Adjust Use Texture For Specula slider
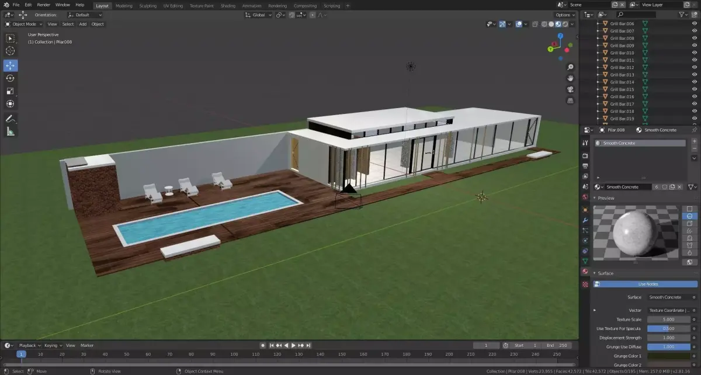The height and width of the screenshot is (375, 701). click(669, 328)
